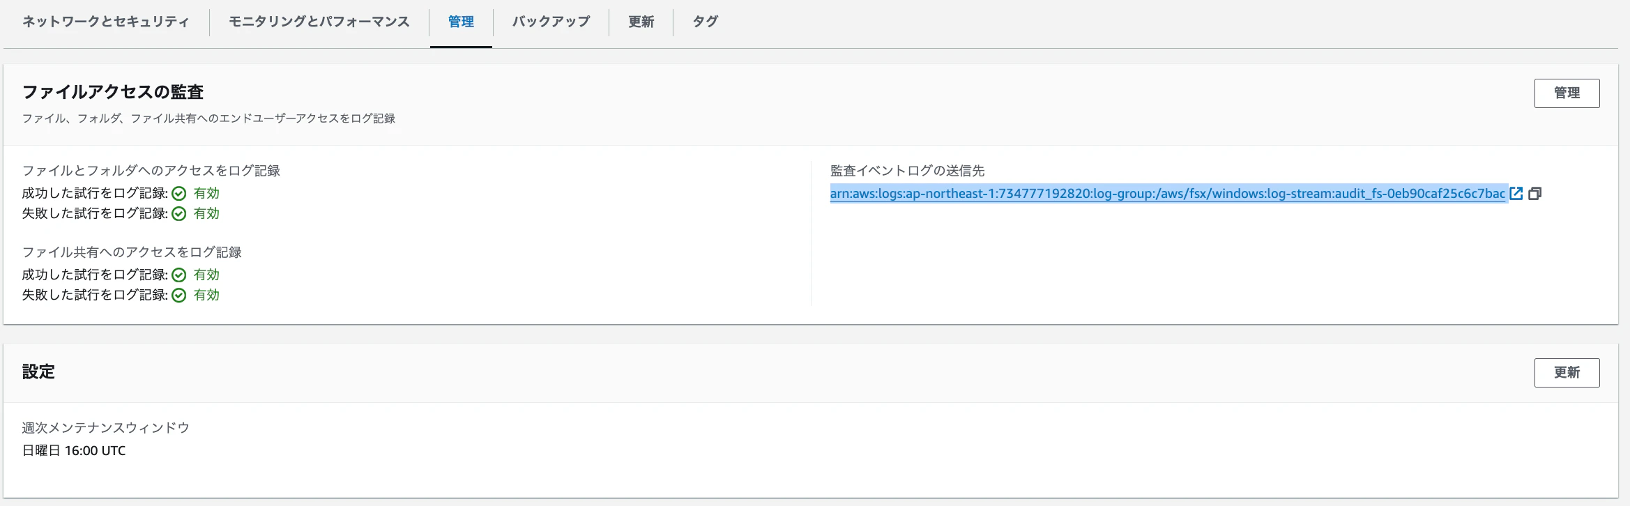1630x506 pixels.
Task: Click 管理 button in file access auditing
Action: coord(1567,93)
